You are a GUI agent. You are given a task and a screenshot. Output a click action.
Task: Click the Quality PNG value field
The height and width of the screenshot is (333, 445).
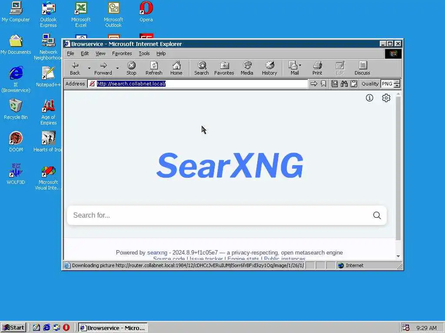(387, 84)
